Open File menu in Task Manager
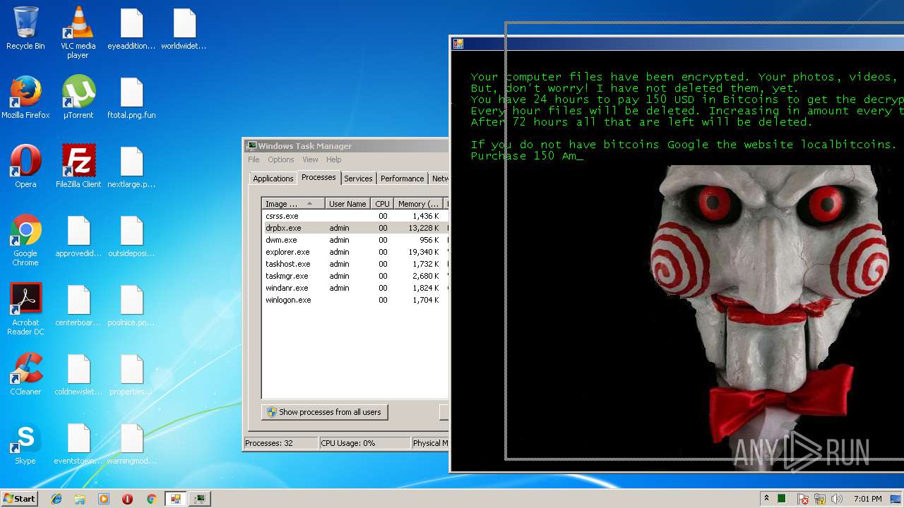904x508 pixels. coord(254,159)
